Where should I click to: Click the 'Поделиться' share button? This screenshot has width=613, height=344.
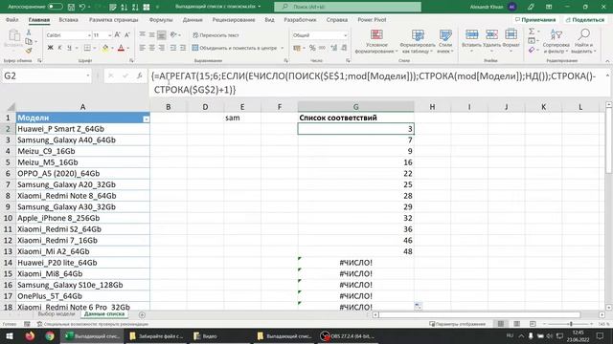point(585,19)
